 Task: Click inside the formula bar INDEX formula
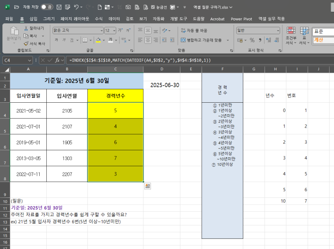140,60
